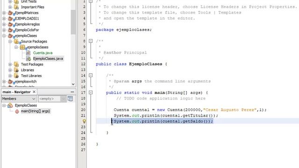Open Cuenta.java file icon in project tree
The height and width of the screenshot is (168, 299).
[28, 53]
